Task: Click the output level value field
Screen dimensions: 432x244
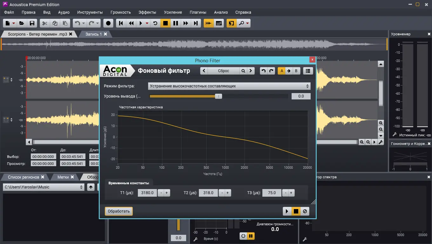Action: tap(301, 96)
